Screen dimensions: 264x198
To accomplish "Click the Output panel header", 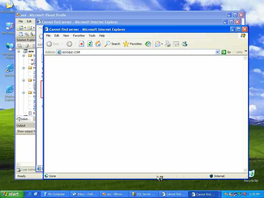I will [x=26, y=126].
